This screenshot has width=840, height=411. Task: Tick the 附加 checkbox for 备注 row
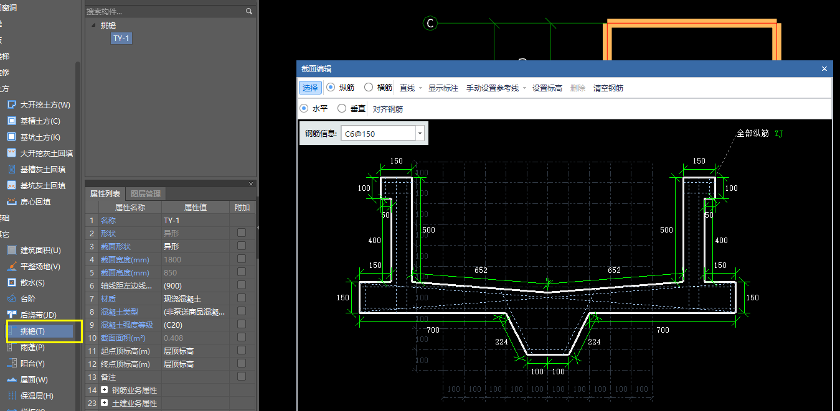[242, 377]
